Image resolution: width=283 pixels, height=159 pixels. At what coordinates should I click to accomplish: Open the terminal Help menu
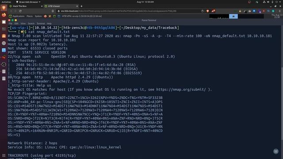(x=49, y=23)
